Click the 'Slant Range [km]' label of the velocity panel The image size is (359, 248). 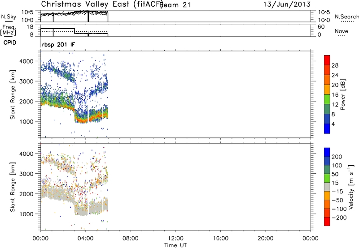click(13, 187)
